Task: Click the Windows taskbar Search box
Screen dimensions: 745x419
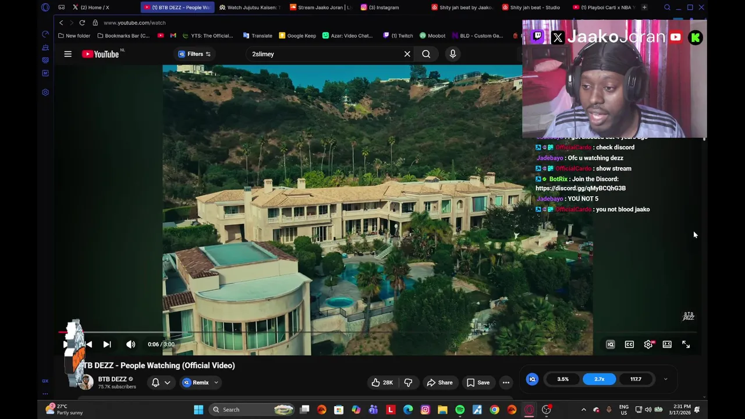Action: [251, 410]
